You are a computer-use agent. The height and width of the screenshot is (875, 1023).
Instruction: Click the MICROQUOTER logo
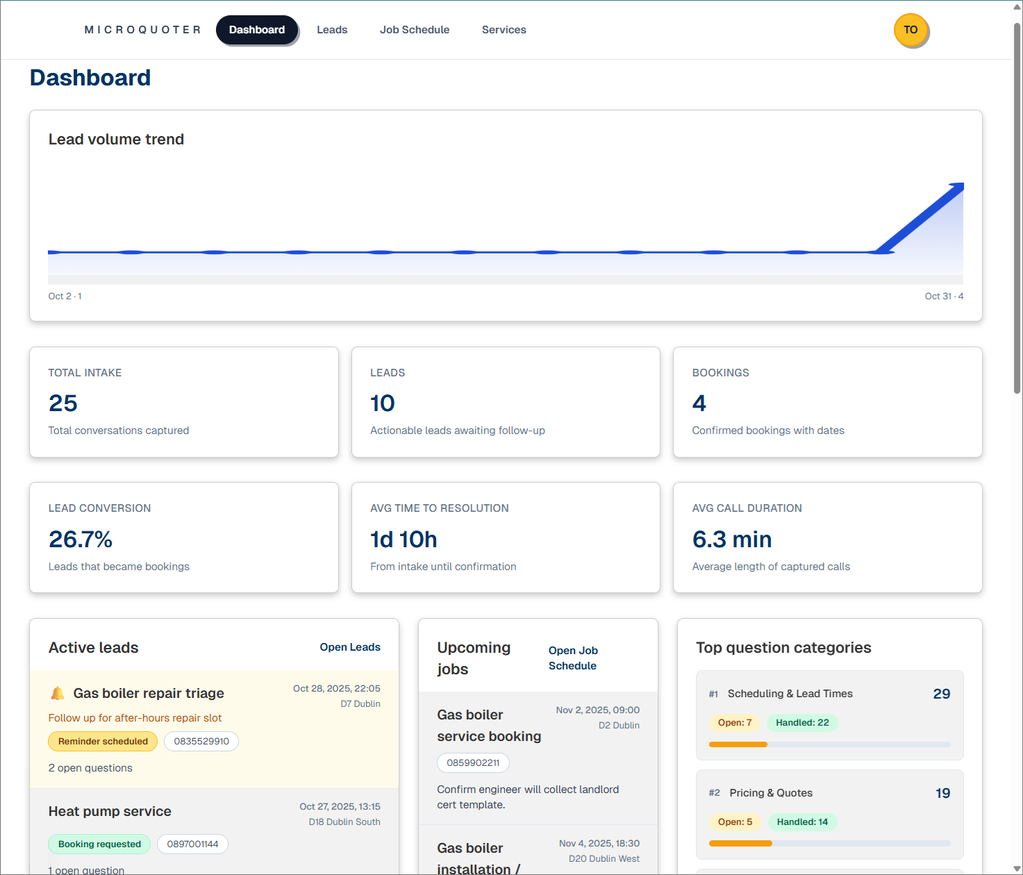[142, 30]
